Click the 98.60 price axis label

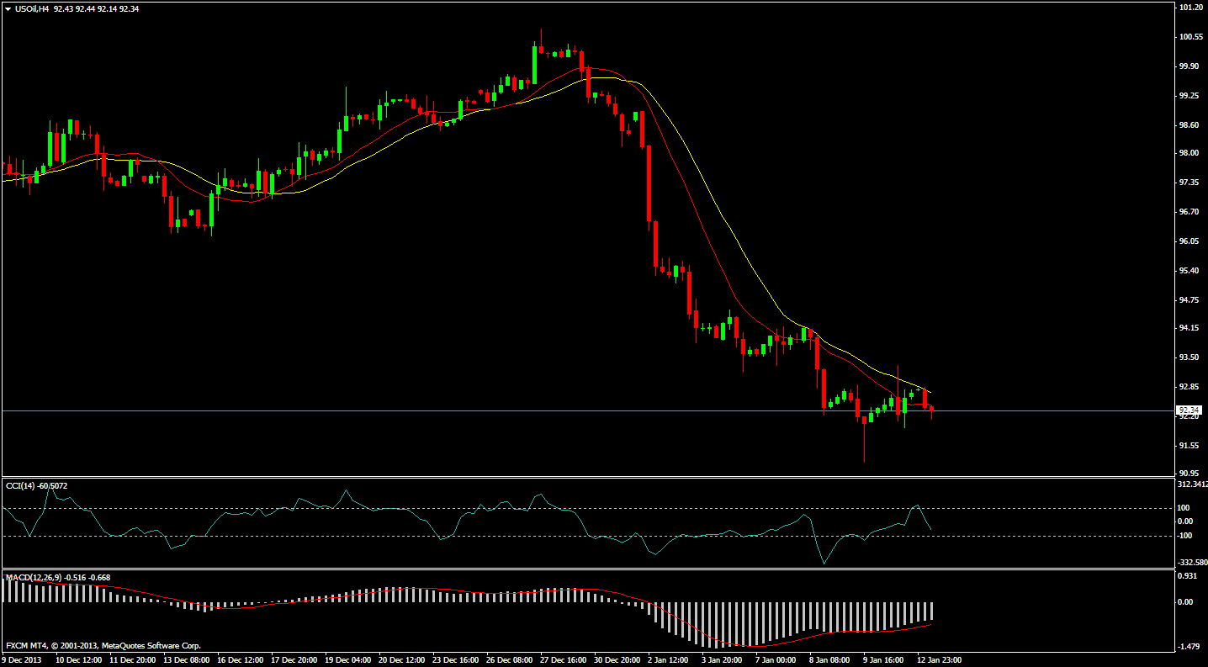point(1189,124)
